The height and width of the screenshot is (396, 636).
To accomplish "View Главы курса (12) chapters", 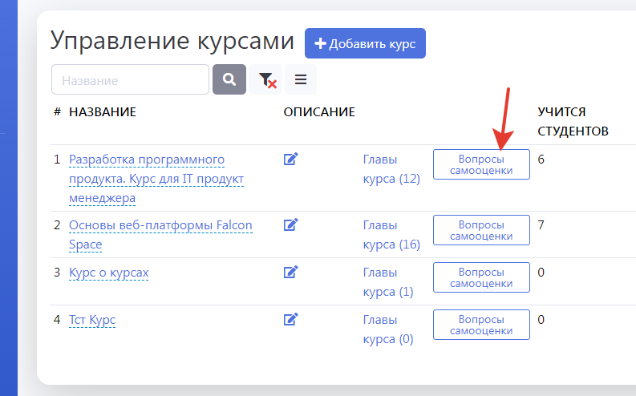I will pyautogui.click(x=391, y=168).
